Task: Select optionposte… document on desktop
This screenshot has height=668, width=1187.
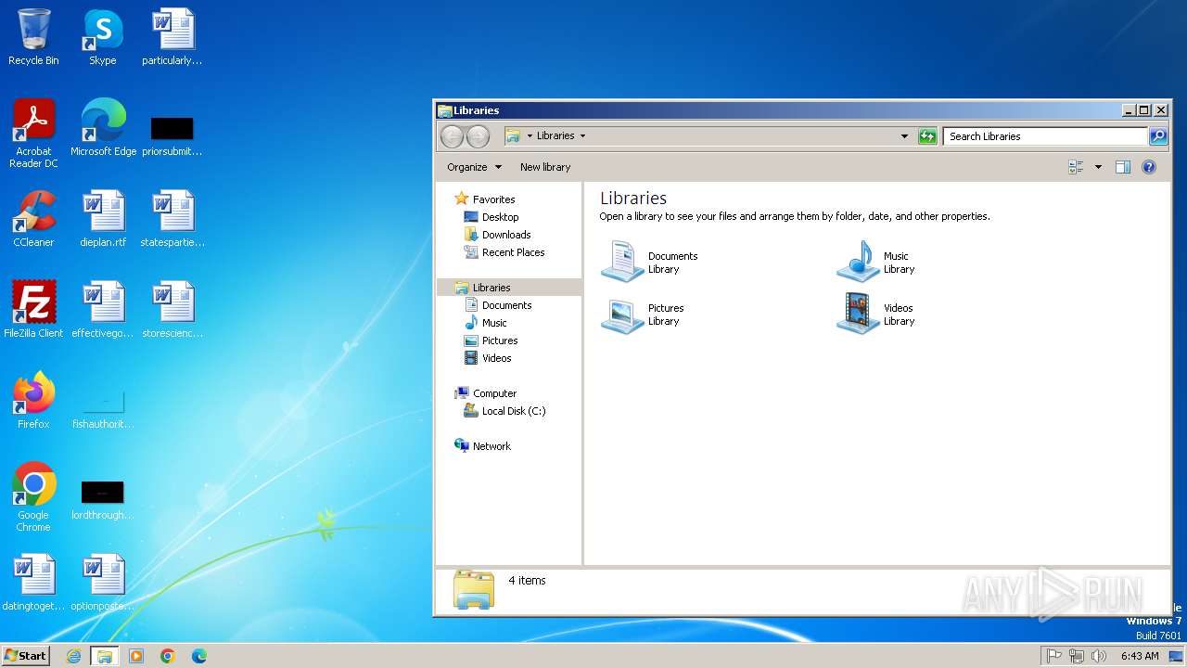Action: (103, 583)
